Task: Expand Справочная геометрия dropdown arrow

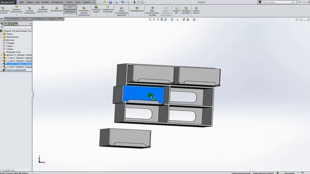Action: click(x=108, y=15)
